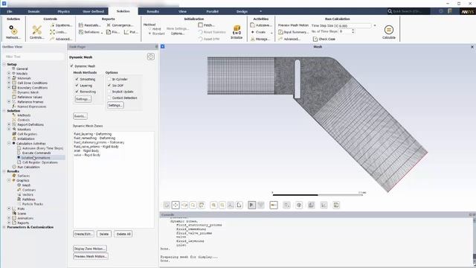Expand the Materials tree node
The image size is (476, 268).
pyautogui.click(x=9, y=78)
